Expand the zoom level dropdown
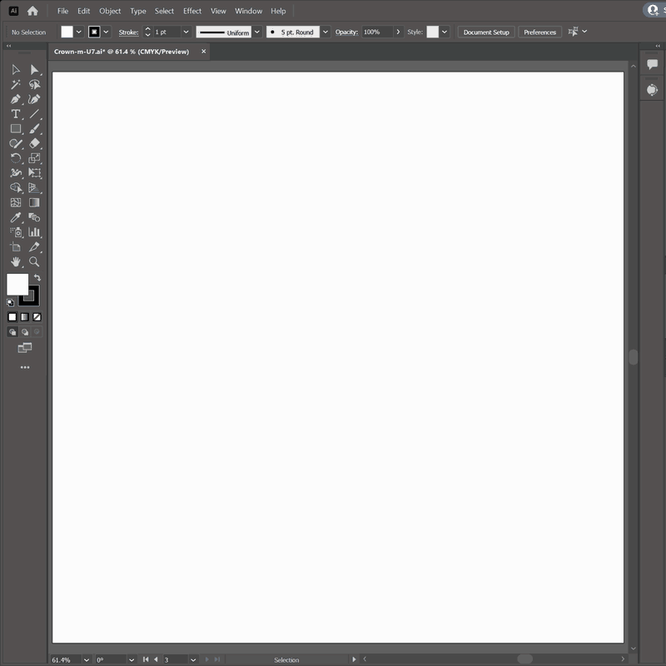666x666 pixels. pos(87,659)
